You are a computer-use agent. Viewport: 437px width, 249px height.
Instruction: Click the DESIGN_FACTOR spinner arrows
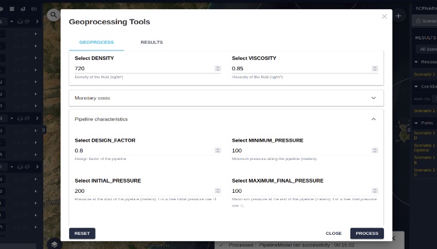(x=218, y=150)
